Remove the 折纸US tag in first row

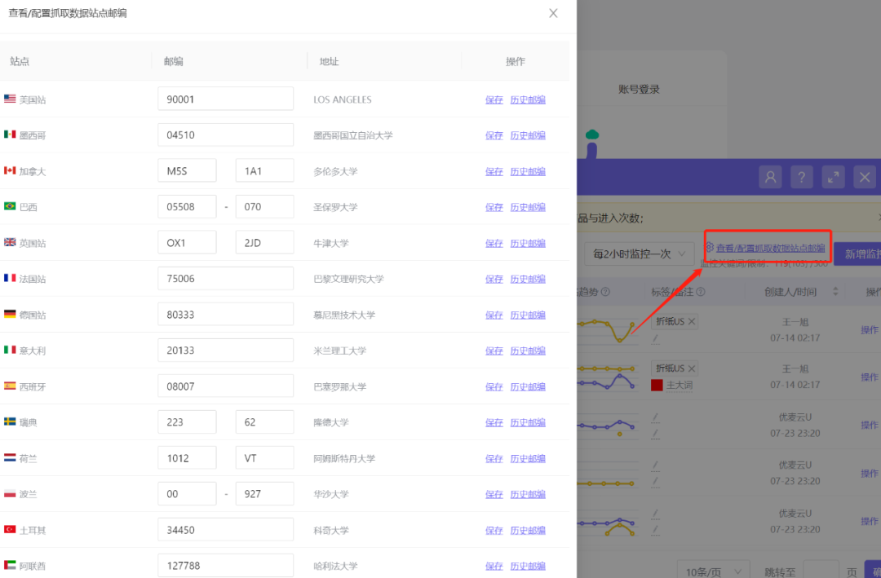[692, 321]
